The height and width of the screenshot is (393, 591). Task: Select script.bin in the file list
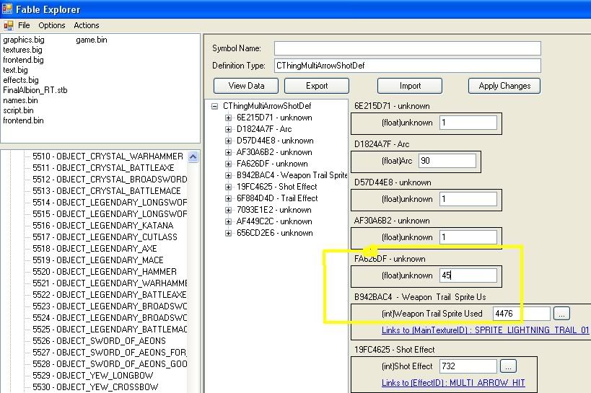point(18,110)
